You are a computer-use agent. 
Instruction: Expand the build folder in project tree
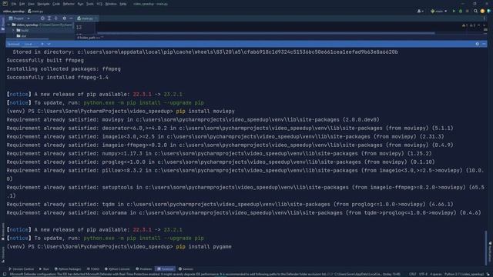point(14,31)
